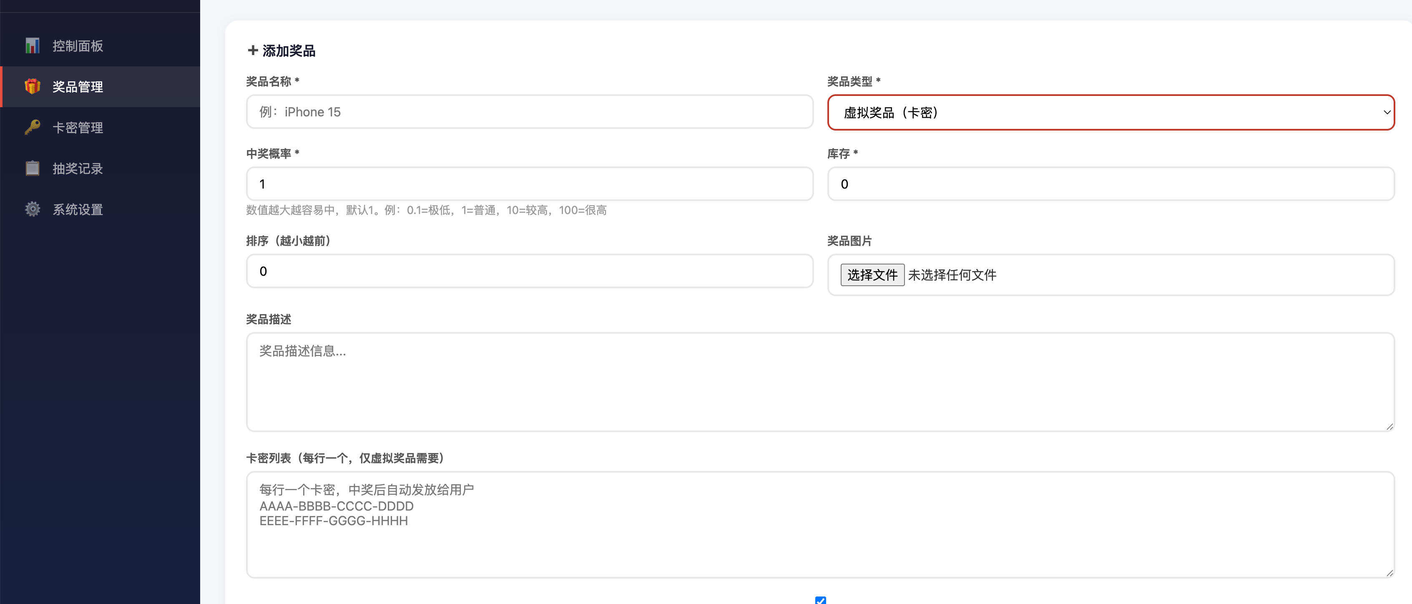Image resolution: width=1412 pixels, height=604 pixels.
Task: Click the 中奖概率 field containing 1
Action: [530, 184]
